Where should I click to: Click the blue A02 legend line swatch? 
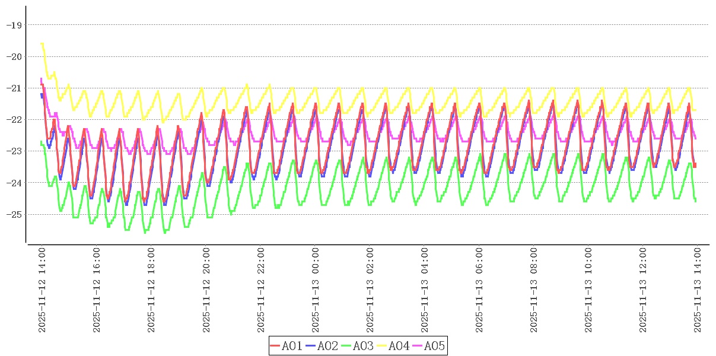click(311, 346)
